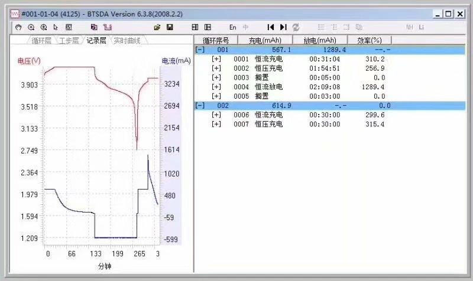Click value 310.2 in step 0001 row
Image resolution: width=473 pixels, height=281 pixels.
pos(375,59)
